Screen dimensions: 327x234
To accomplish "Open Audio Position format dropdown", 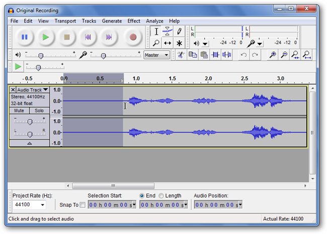I will pyautogui.click(x=240, y=205).
